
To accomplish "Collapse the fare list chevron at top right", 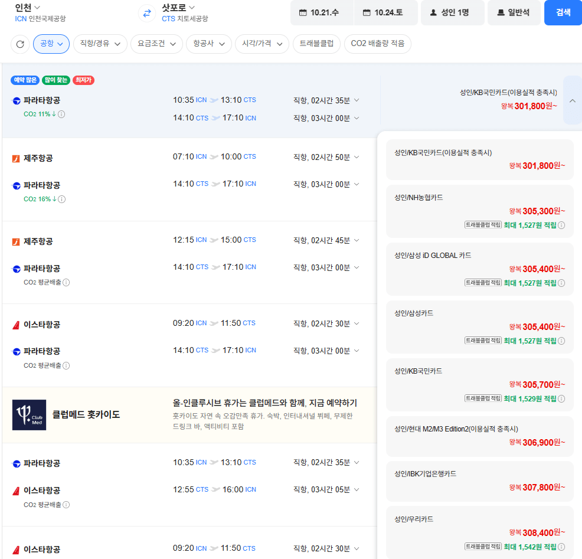I will (573, 100).
